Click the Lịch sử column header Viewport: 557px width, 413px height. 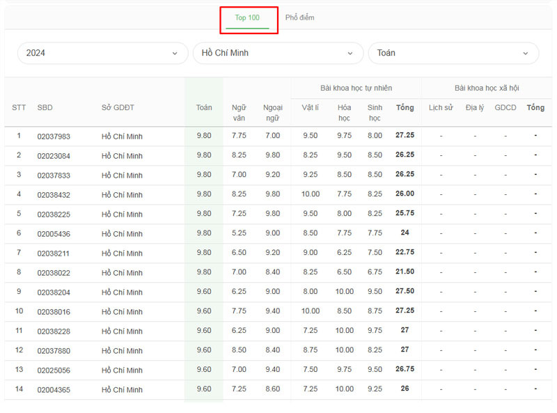[441, 108]
